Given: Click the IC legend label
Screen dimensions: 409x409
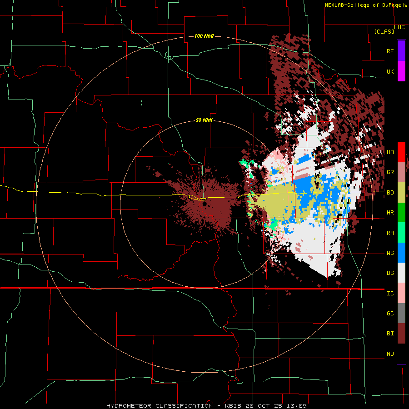Looking at the screenshot, I should (390, 294).
